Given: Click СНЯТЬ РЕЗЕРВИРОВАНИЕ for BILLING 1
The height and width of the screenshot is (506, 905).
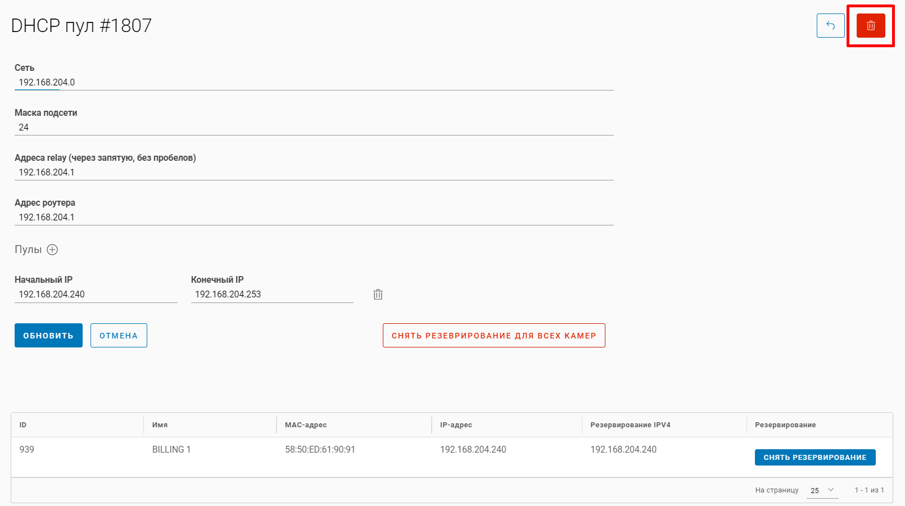Looking at the screenshot, I should [x=814, y=458].
